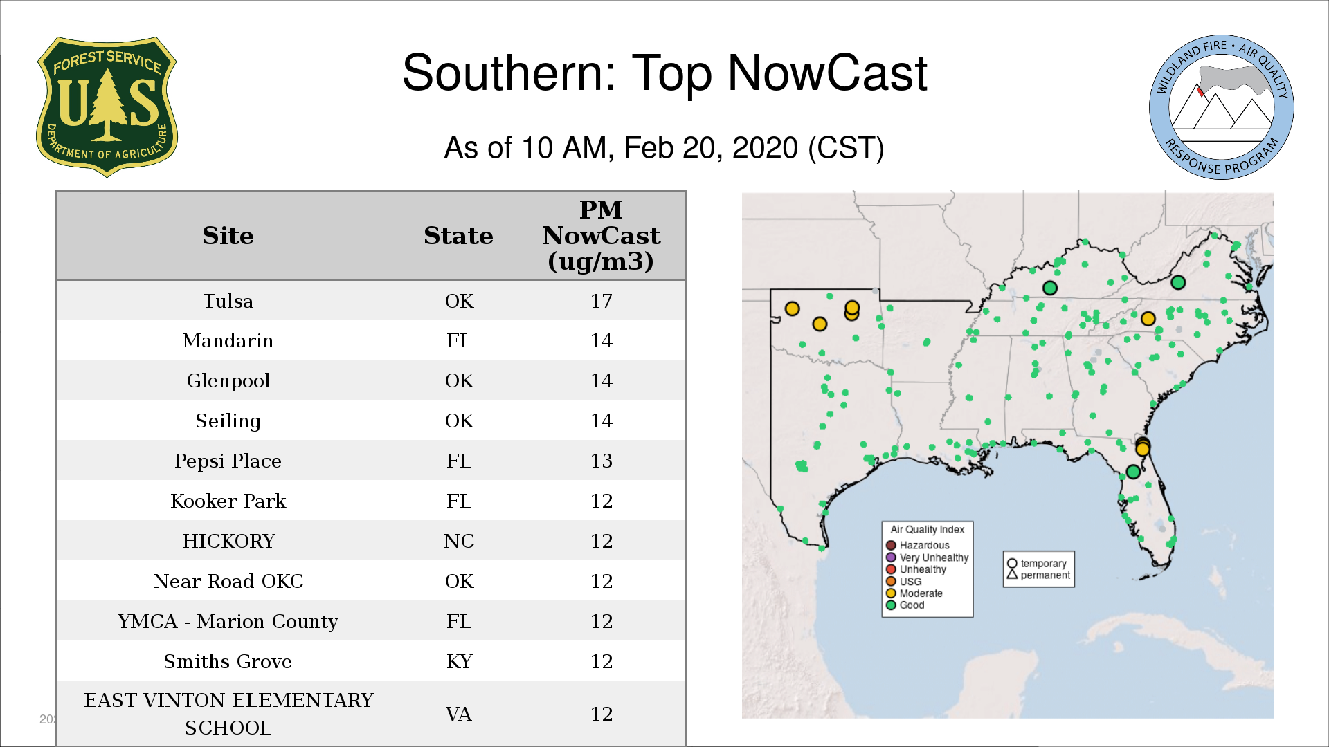Select the Mandarin site cell
The width and height of the screenshot is (1329, 747).
pyautogui.click(x=228, y=341)
